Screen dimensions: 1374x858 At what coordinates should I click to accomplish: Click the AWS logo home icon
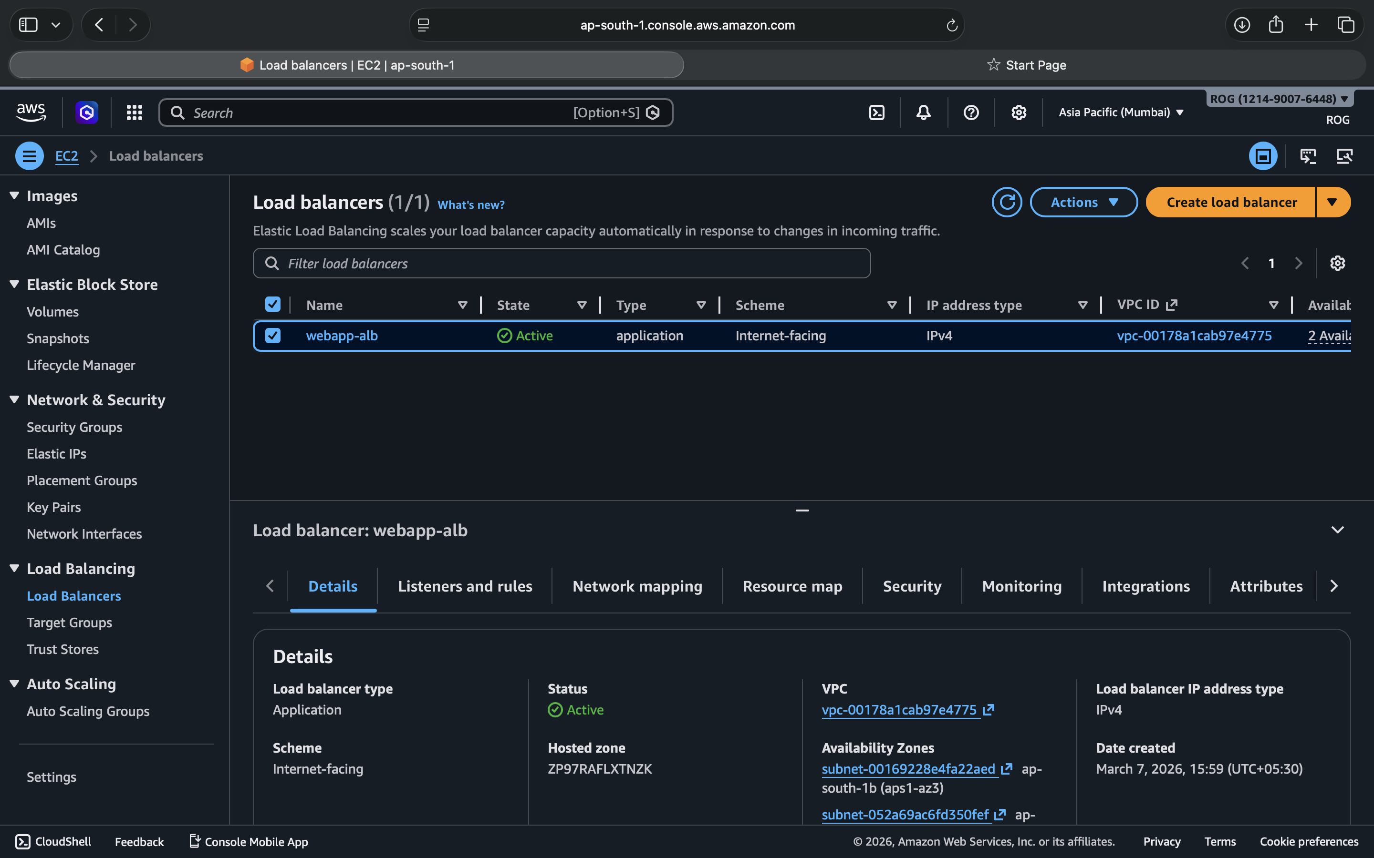[x=31, y=112]
